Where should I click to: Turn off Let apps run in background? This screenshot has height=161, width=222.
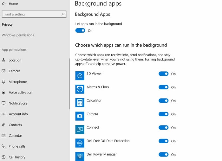pos(81,30)
